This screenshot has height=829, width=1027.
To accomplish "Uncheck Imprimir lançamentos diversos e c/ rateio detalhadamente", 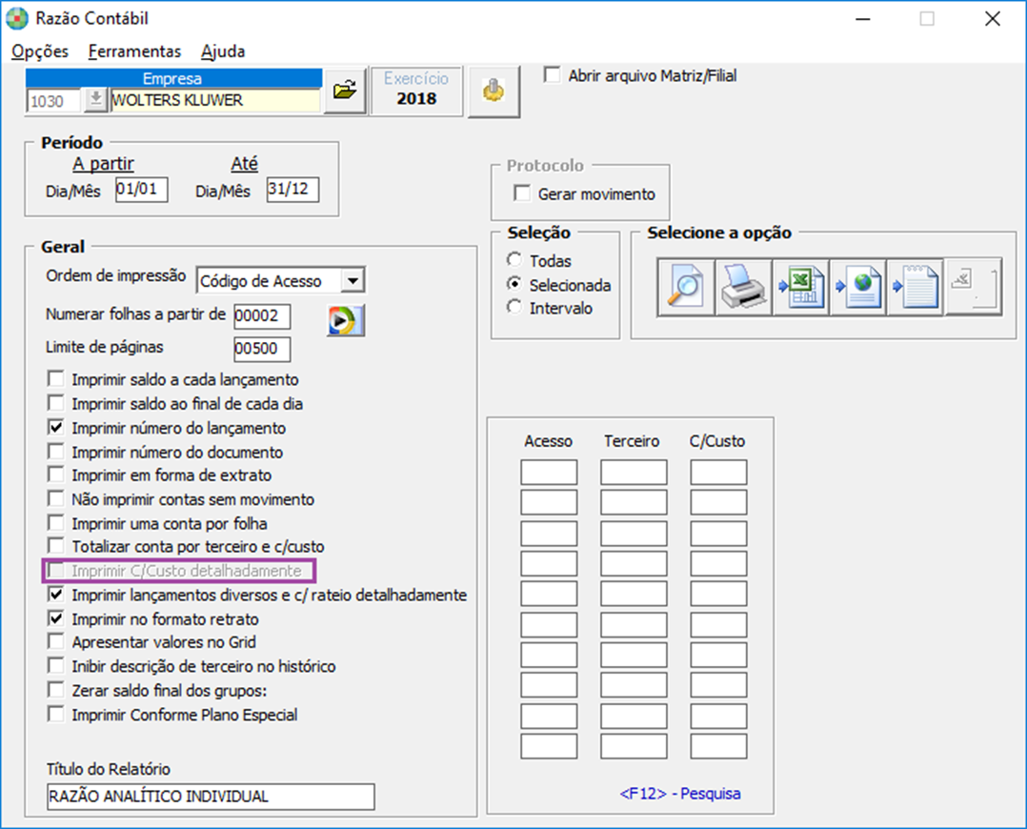I will [56, 595].
